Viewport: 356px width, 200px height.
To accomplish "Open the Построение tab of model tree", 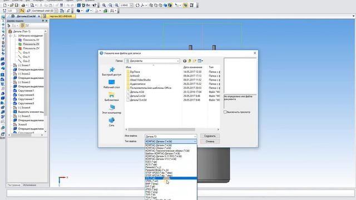I will point(14,185).
